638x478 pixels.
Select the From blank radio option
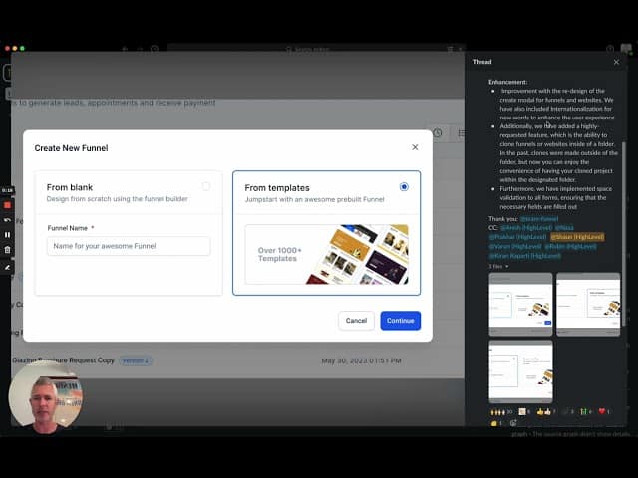206,186
